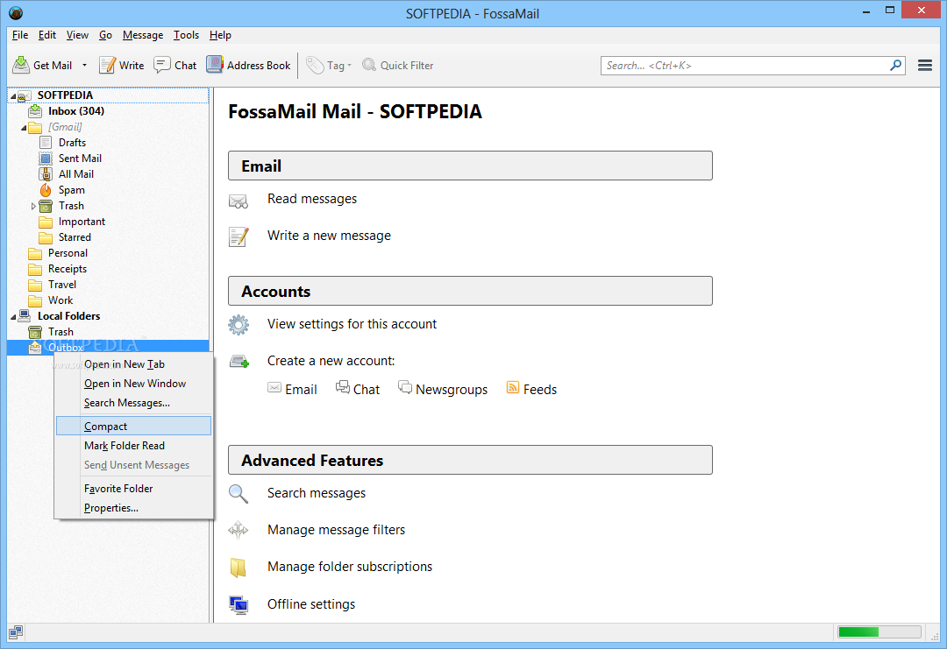Click View settings for this account
Screen dimensions: 947x649
(x=352, y=324)
